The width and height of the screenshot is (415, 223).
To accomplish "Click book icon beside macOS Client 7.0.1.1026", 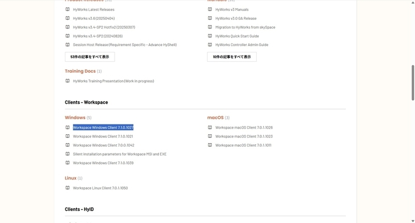I will coord(210,127).
